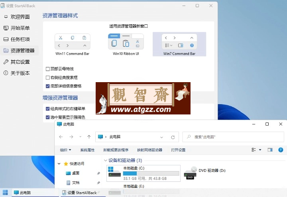The height and width of the screenshot is (197, 287).
Task: Go back in the 此电脑 Explorer window
Action: [61, 137]
